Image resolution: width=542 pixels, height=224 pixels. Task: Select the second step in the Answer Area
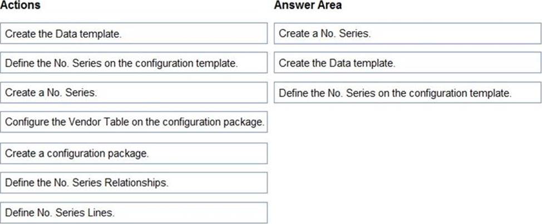point(407,63)
